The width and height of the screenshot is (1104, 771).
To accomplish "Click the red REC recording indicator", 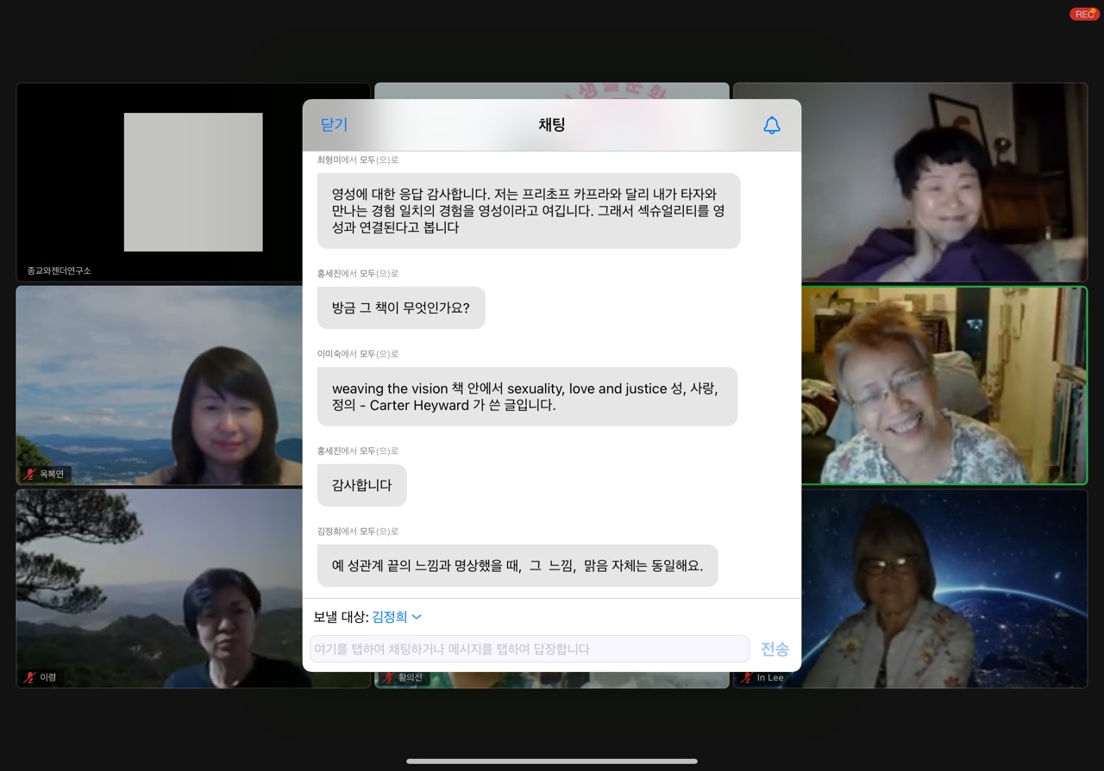I will point(1084,14).
